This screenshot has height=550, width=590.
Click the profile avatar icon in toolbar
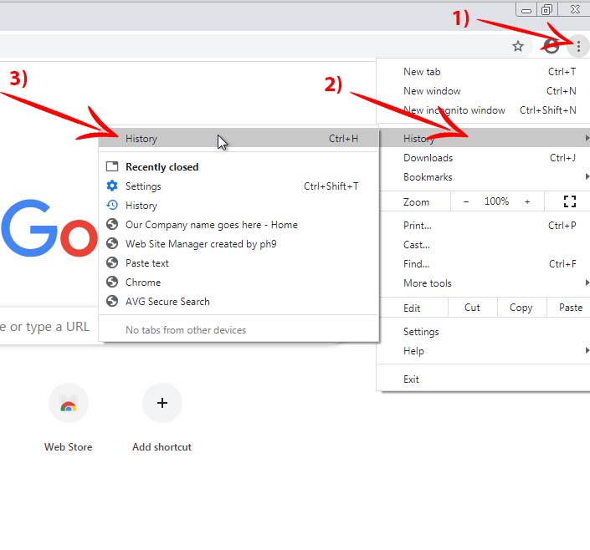tap(552, 47)
